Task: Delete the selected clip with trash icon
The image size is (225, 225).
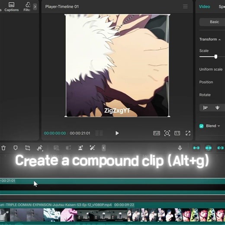Action: [3, 148]
